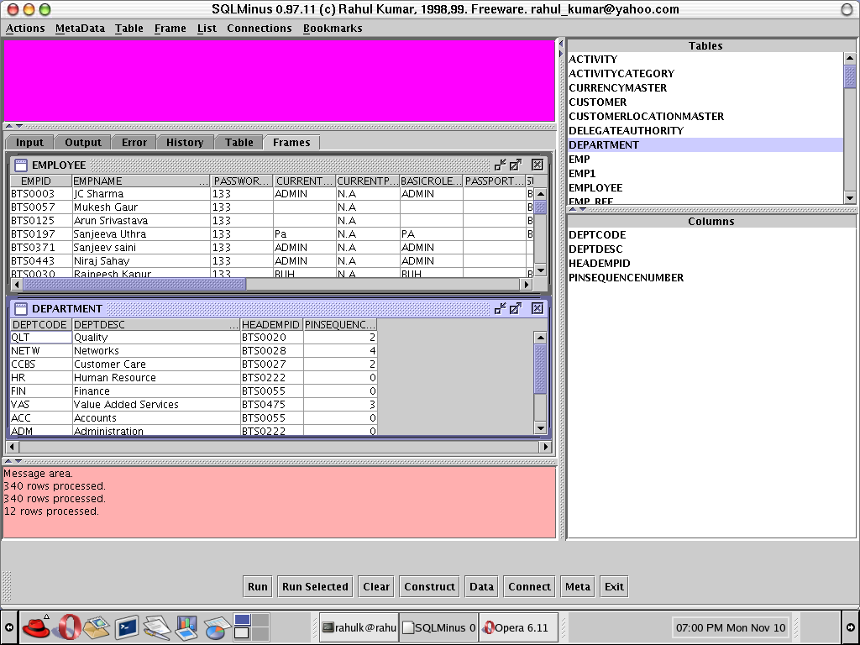Image resolution: width=860 pixels, height=645 pixels.
Task: Open the Red Hat main menu
Action: [36, 627]
